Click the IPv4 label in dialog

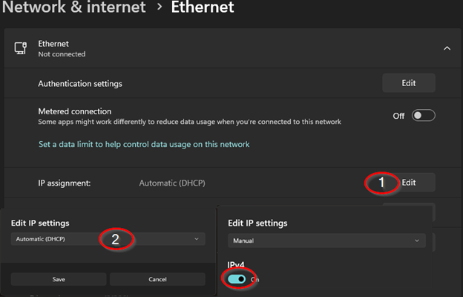coord(237,264)
